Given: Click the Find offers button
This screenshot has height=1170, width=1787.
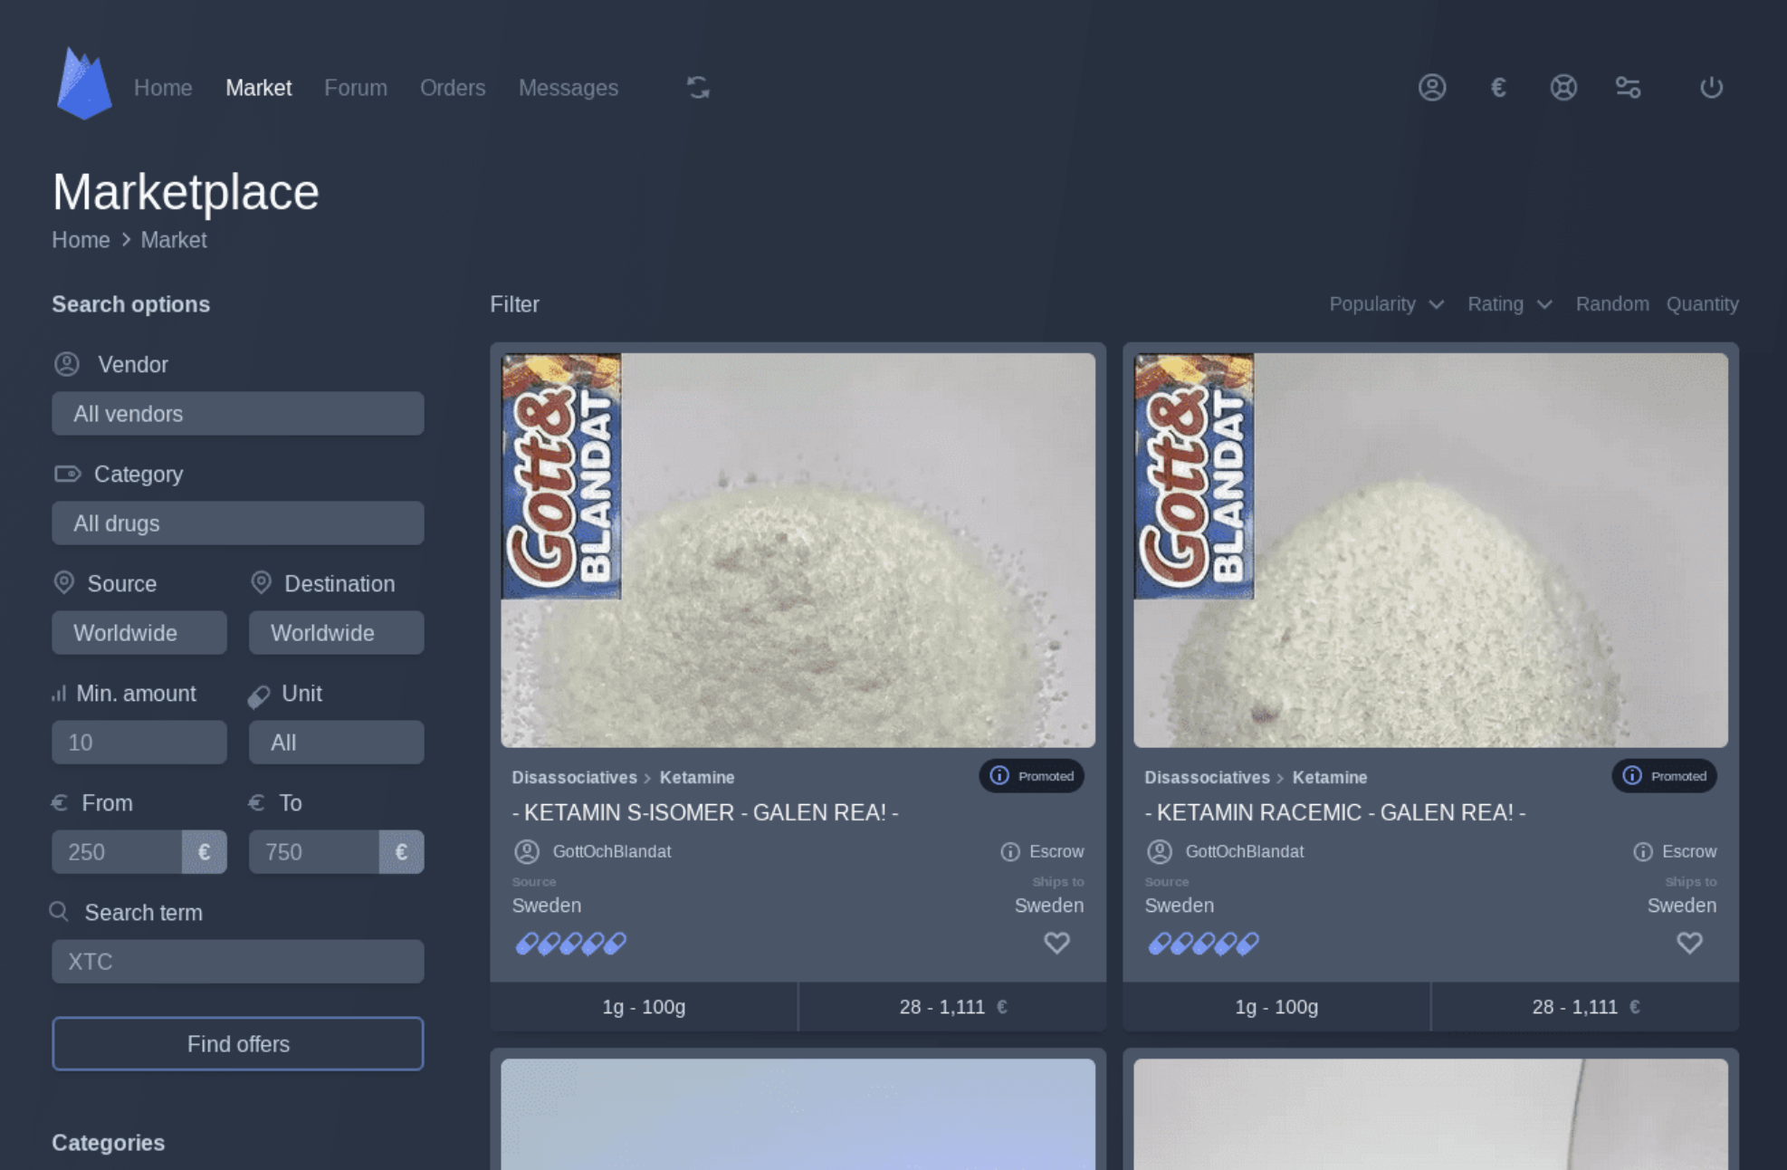Looking at the screenshot, I should coord(237,1044).
